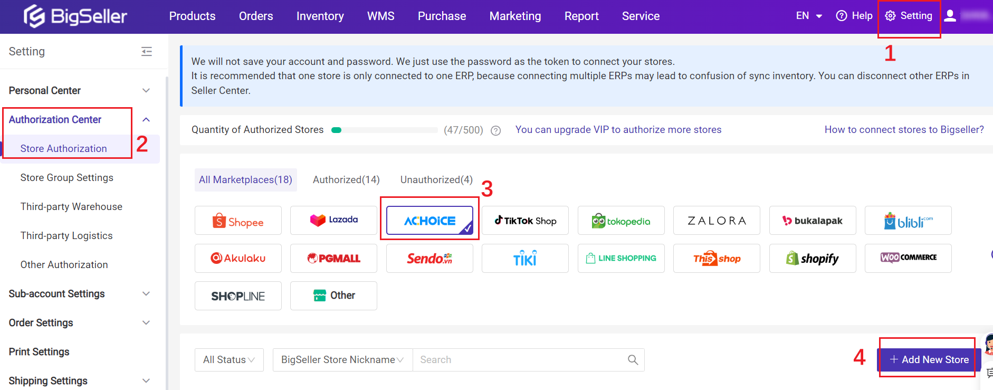Switch to All Marketplaces(18) tab
Viewport: 993px width, 390px height.
(245, 180)
